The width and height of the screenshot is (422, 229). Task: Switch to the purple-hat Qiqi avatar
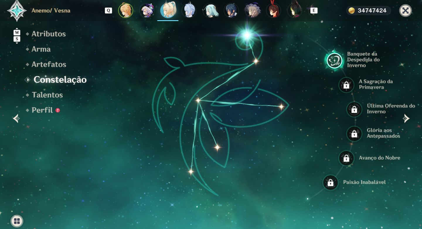tap(147, 11)
